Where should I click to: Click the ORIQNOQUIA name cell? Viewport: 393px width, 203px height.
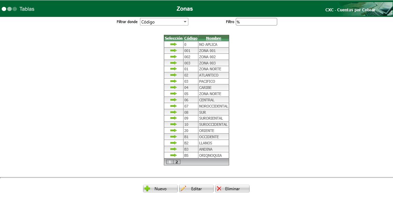coord(214,155)
